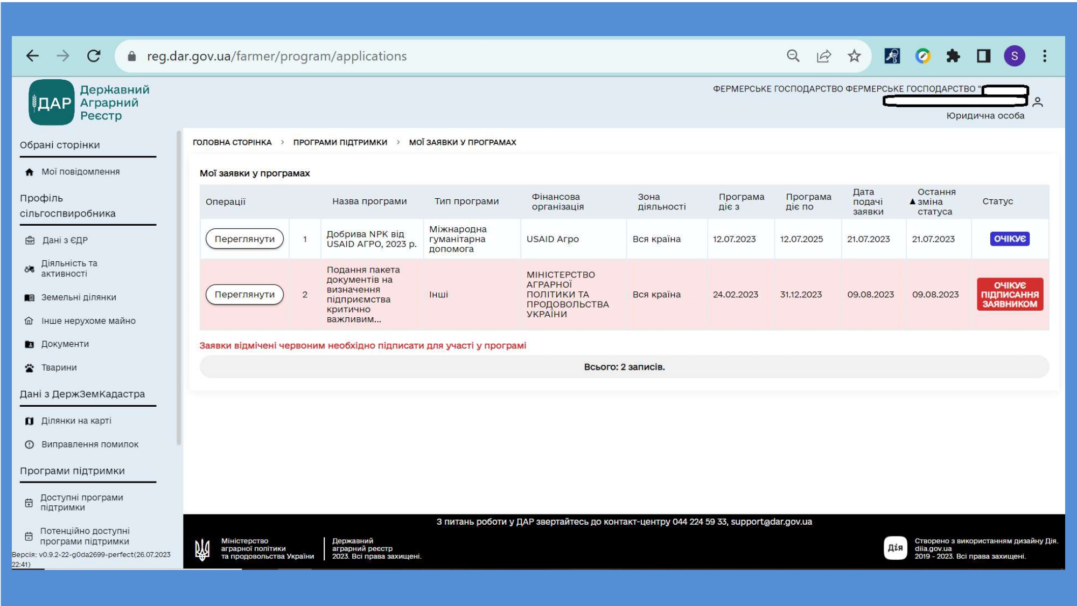This screenshot has height=606, width=1077.
Task: Click the Тварини paw icon
Action: tap(29, 368)
